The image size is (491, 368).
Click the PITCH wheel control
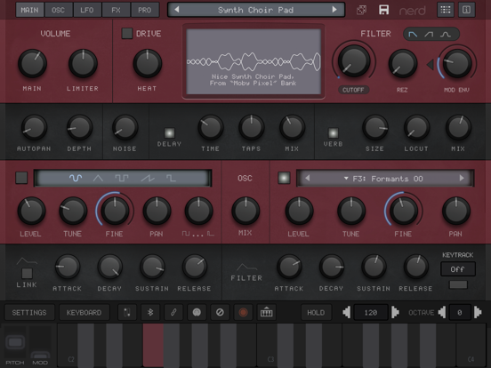(15, 342)
